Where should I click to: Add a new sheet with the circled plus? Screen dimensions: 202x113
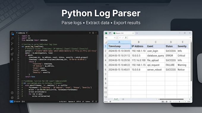[x=123, y=99]
